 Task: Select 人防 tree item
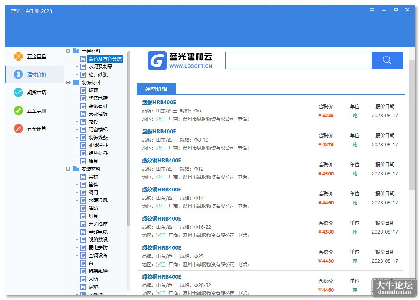[93, 279]
